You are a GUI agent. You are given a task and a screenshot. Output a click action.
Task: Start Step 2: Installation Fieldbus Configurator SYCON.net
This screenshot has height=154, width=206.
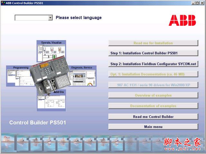coord(153,64)
